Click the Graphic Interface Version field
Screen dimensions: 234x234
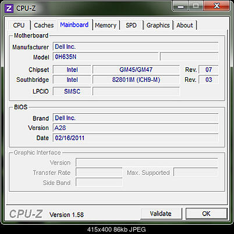[147, 163]
